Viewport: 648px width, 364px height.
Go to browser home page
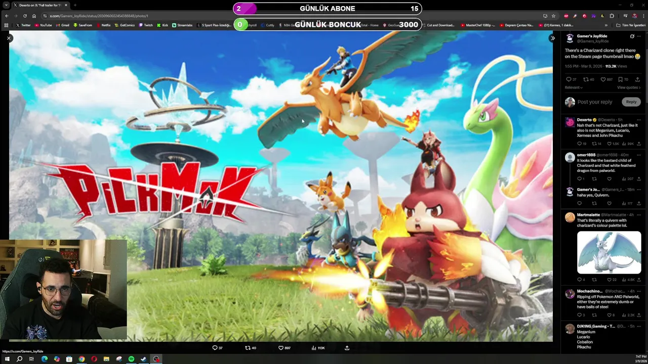click(34, 16)
